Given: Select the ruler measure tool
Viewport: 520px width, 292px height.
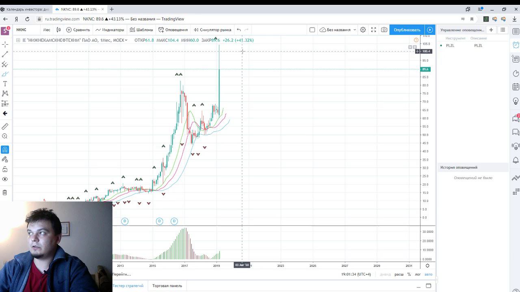Looking at the screenshot, I should pyautogui.click(x=5, y=127).
